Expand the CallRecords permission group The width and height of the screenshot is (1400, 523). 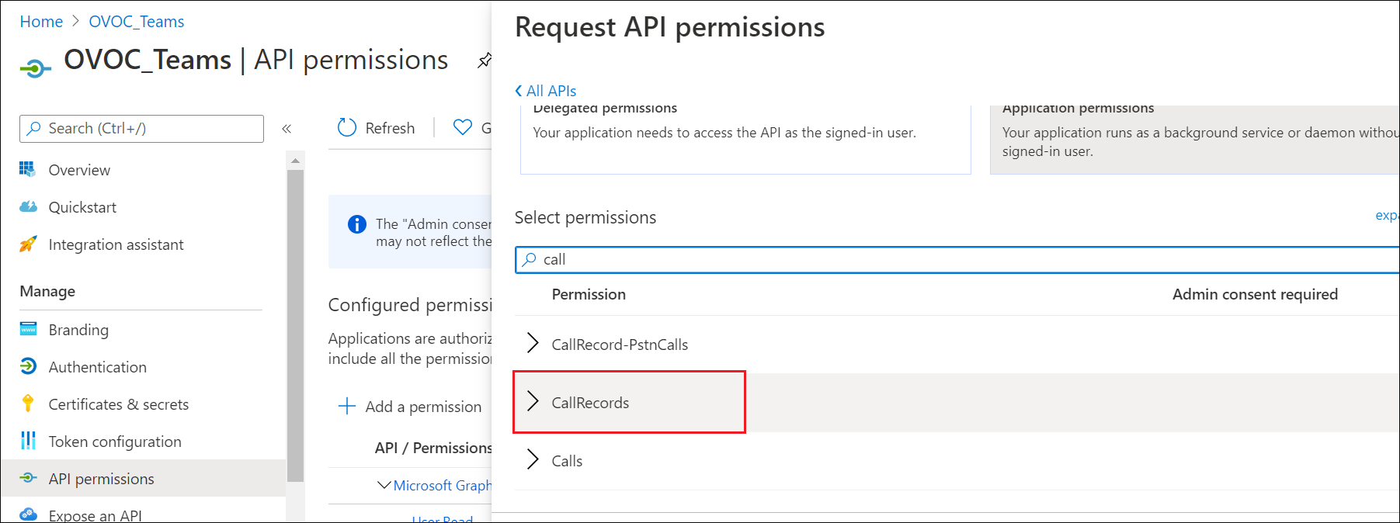click(x=533, y=401)
